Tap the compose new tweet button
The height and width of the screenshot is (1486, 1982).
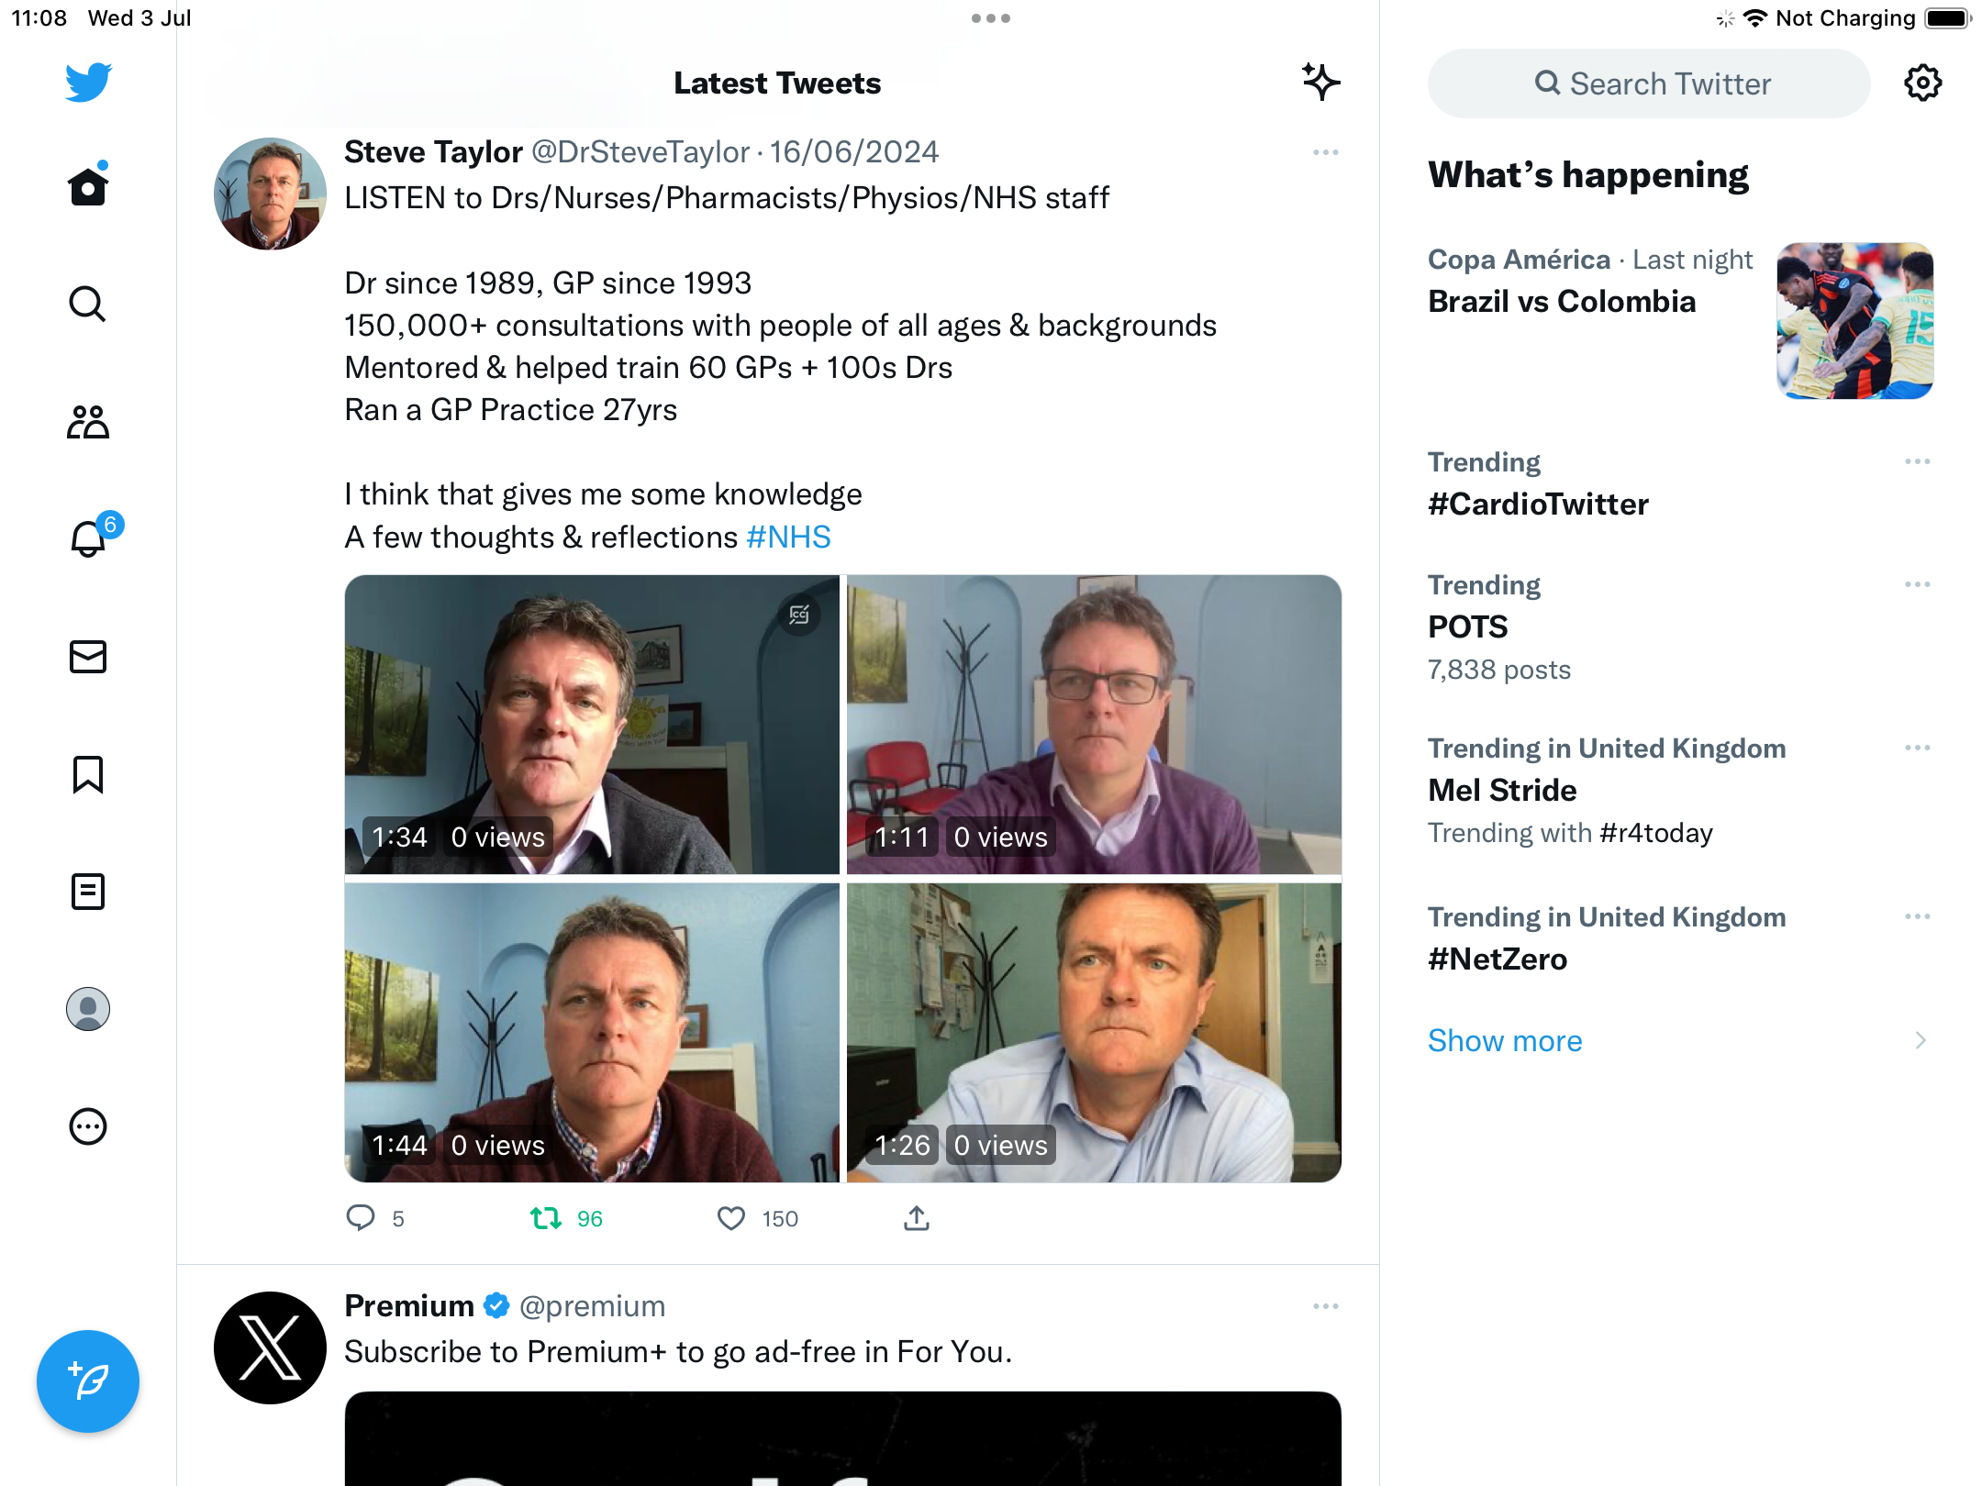pyautogui.click(x=88, y=1381)
